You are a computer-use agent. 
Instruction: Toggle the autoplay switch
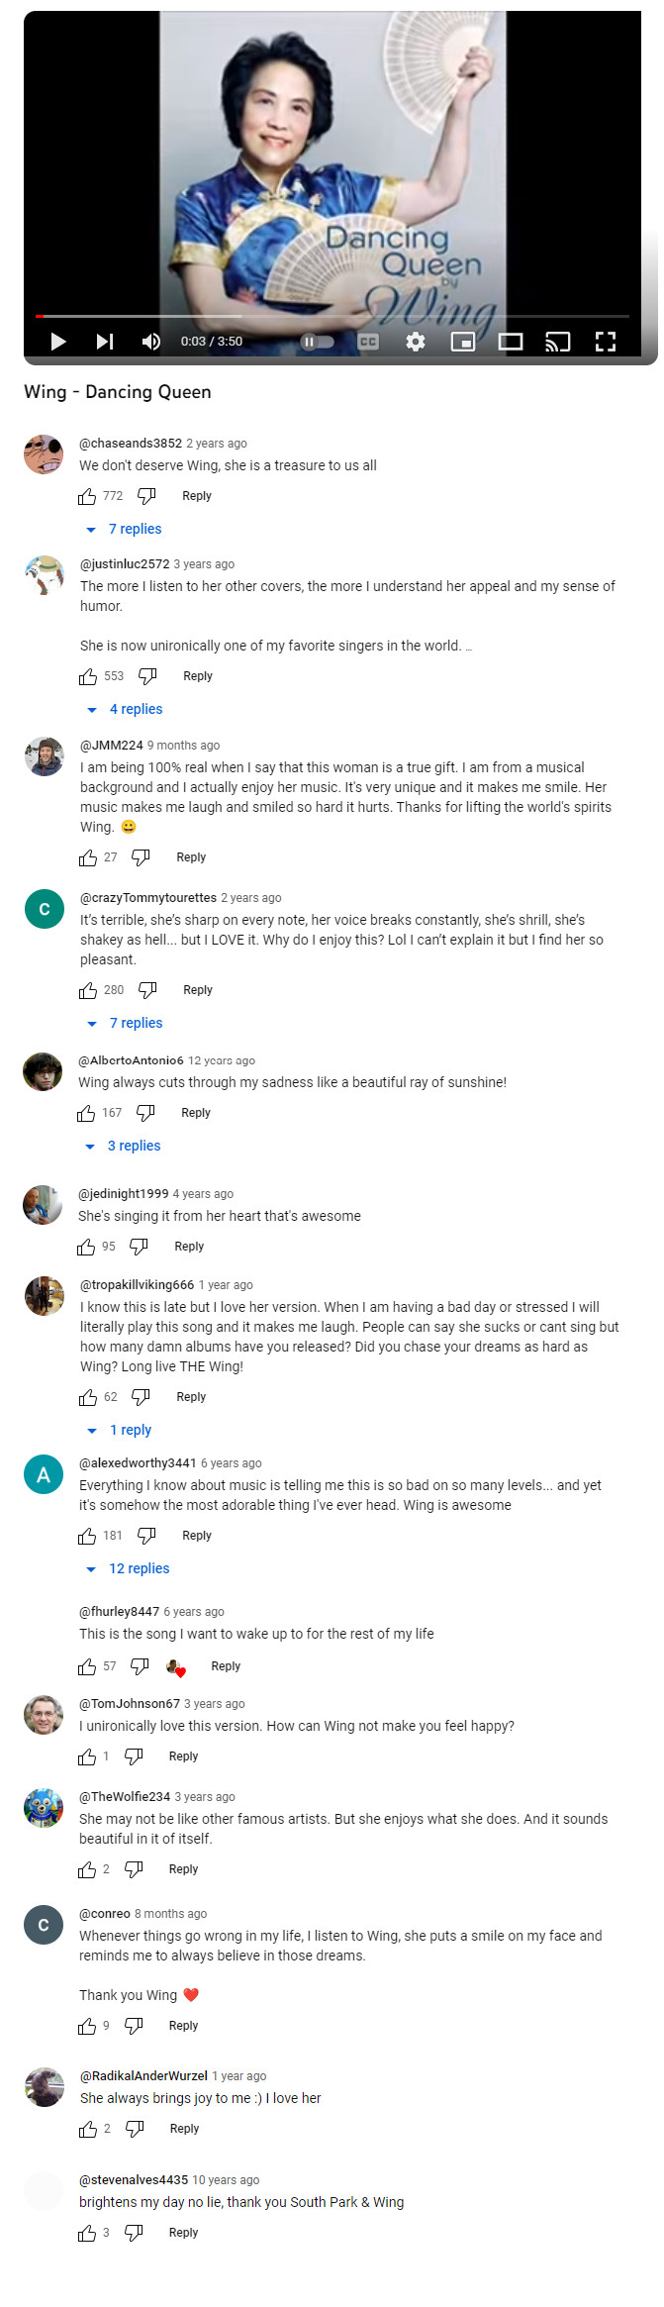[x=317, y=342]
